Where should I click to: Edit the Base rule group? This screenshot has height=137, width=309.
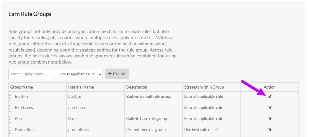point(269,118)
